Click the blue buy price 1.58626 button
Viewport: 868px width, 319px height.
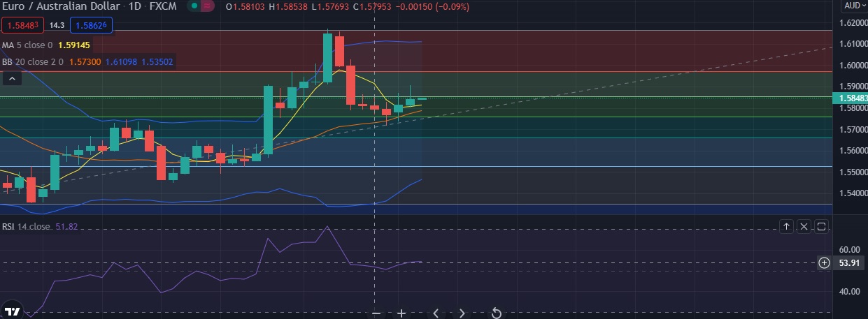[x=92, y=26]
